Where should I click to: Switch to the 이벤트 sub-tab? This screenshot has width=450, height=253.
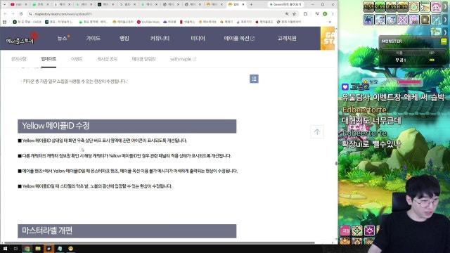click(x=77, y=59)
